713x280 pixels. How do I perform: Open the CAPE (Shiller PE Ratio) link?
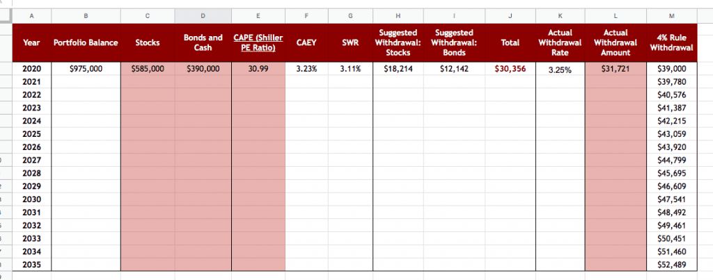point(258,42)
